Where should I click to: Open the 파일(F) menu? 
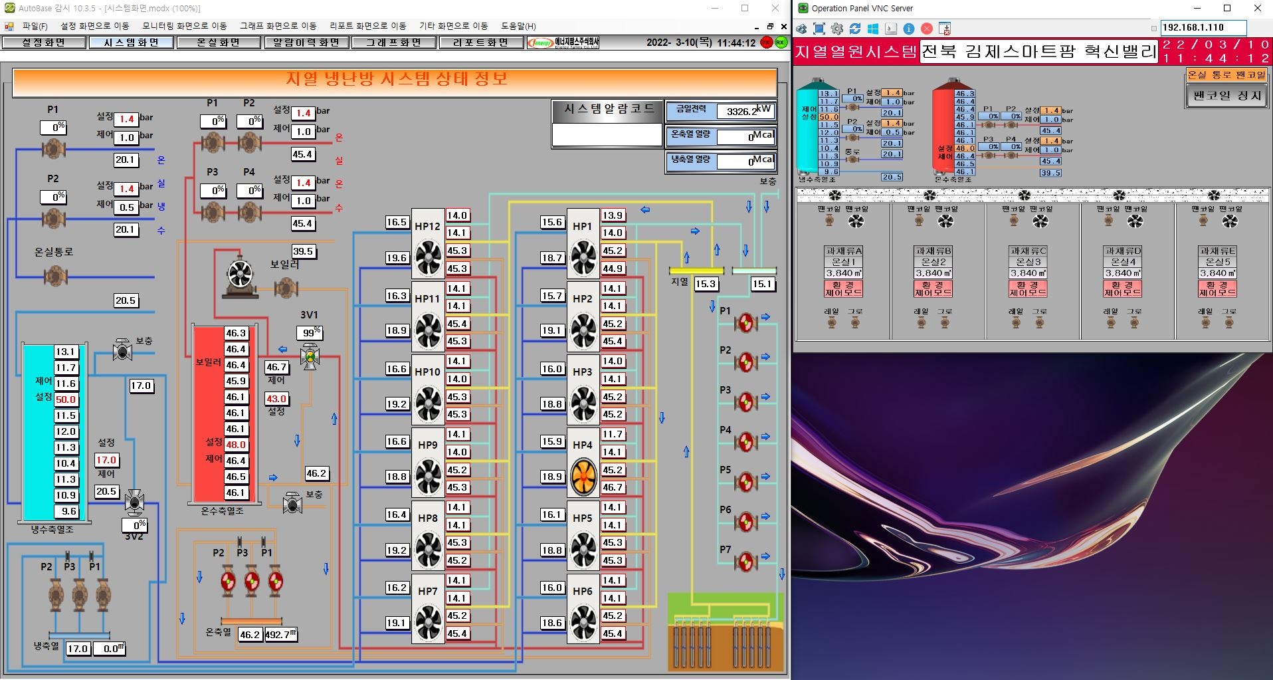pyautogui.click(x=35, y=26)
